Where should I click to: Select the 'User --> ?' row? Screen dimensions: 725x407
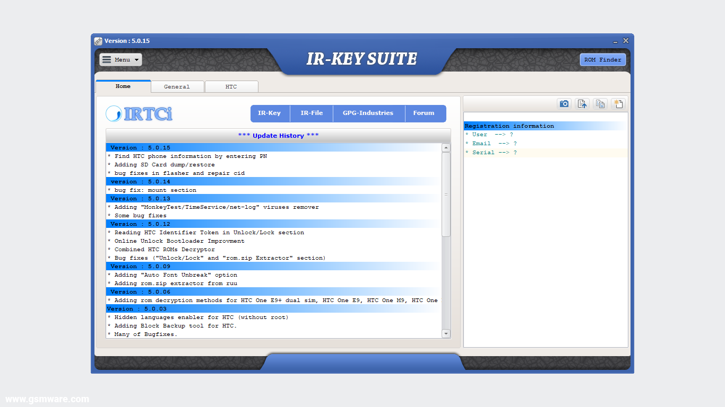(546, 135)
